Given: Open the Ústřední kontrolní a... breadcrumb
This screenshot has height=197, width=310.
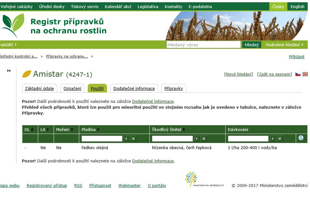Looking at the screenshot, I should 18,56.
